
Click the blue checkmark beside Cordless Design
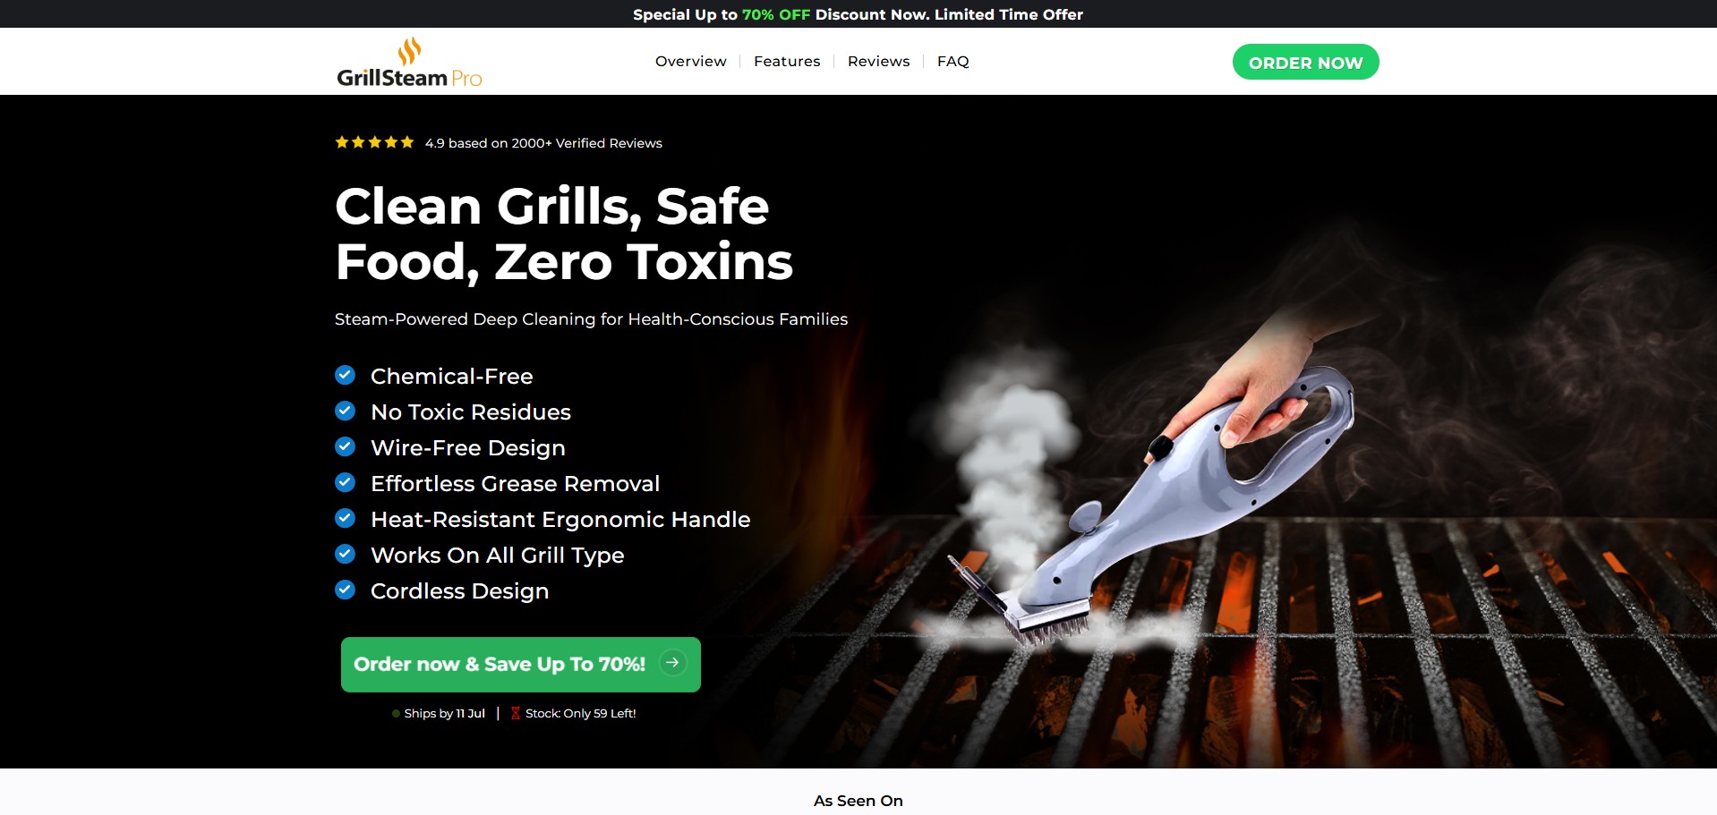[x=345, y=590]
